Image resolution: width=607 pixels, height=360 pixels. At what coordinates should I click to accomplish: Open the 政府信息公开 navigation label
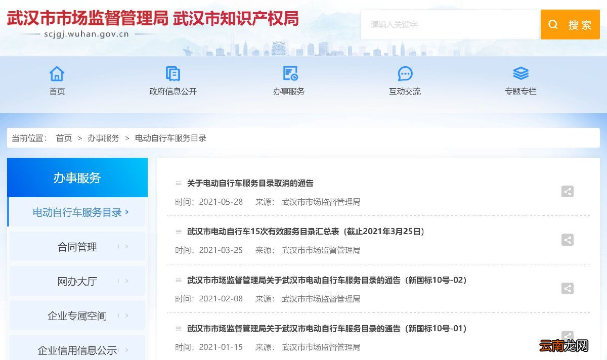coord(173,92)
